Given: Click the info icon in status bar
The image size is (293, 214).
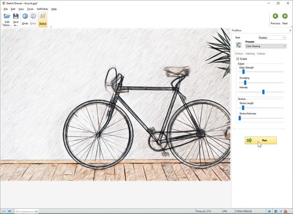Looking at the screenshot, I should (270, 211).
